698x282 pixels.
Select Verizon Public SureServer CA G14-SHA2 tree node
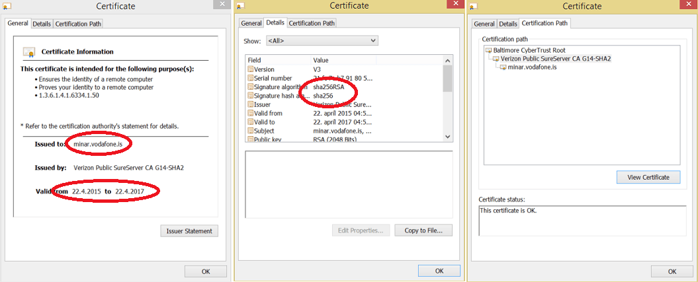(556, 59)
